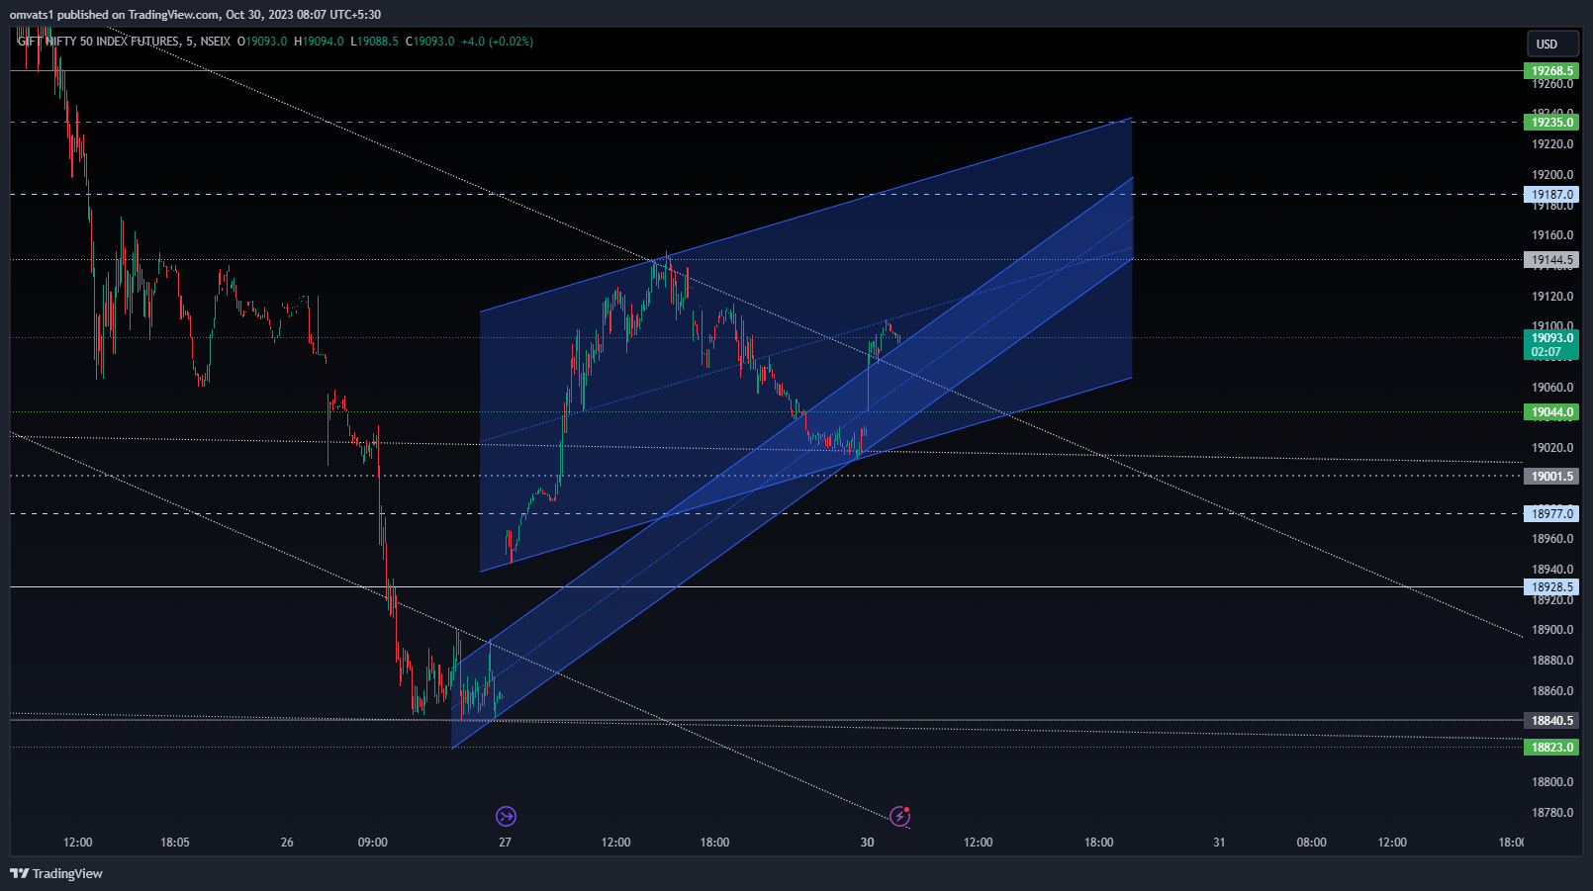1593x891 pixels.
Task: Click the gray 19001.5 price label
Action: pos(1551,477)
